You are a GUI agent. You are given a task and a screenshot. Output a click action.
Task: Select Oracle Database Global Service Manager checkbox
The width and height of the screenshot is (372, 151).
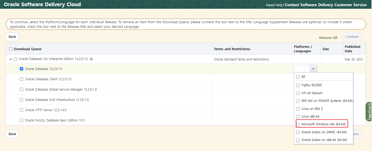[x=22, y=90]
